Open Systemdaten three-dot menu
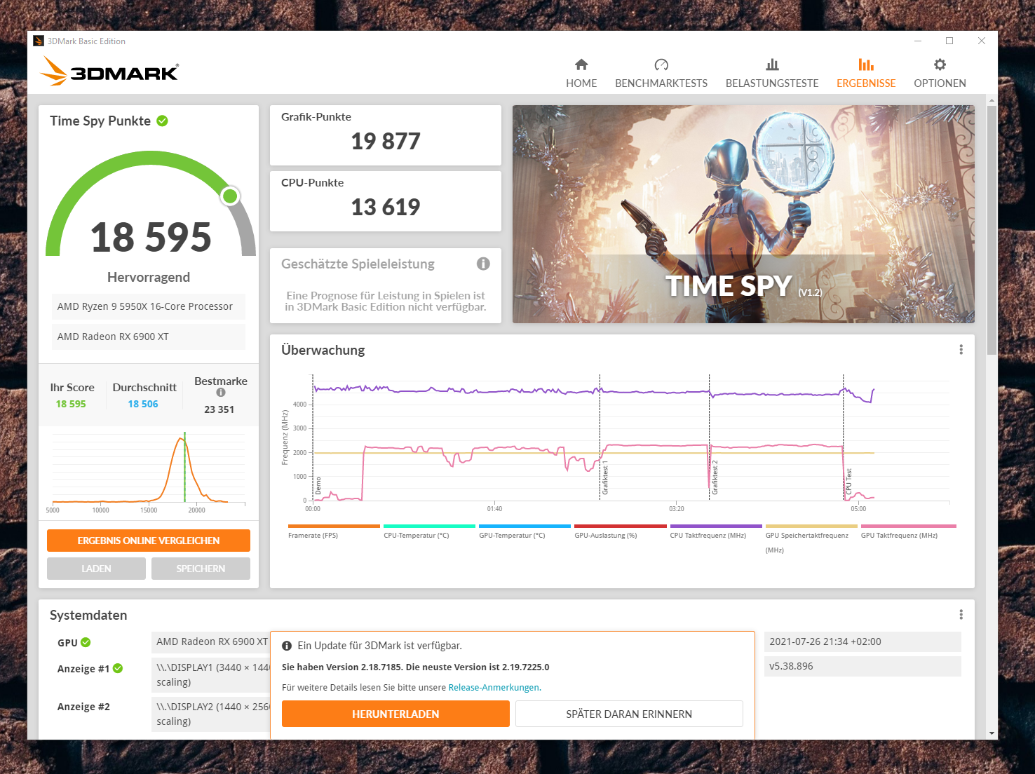The image size is (1035, 774). [961, 614]
